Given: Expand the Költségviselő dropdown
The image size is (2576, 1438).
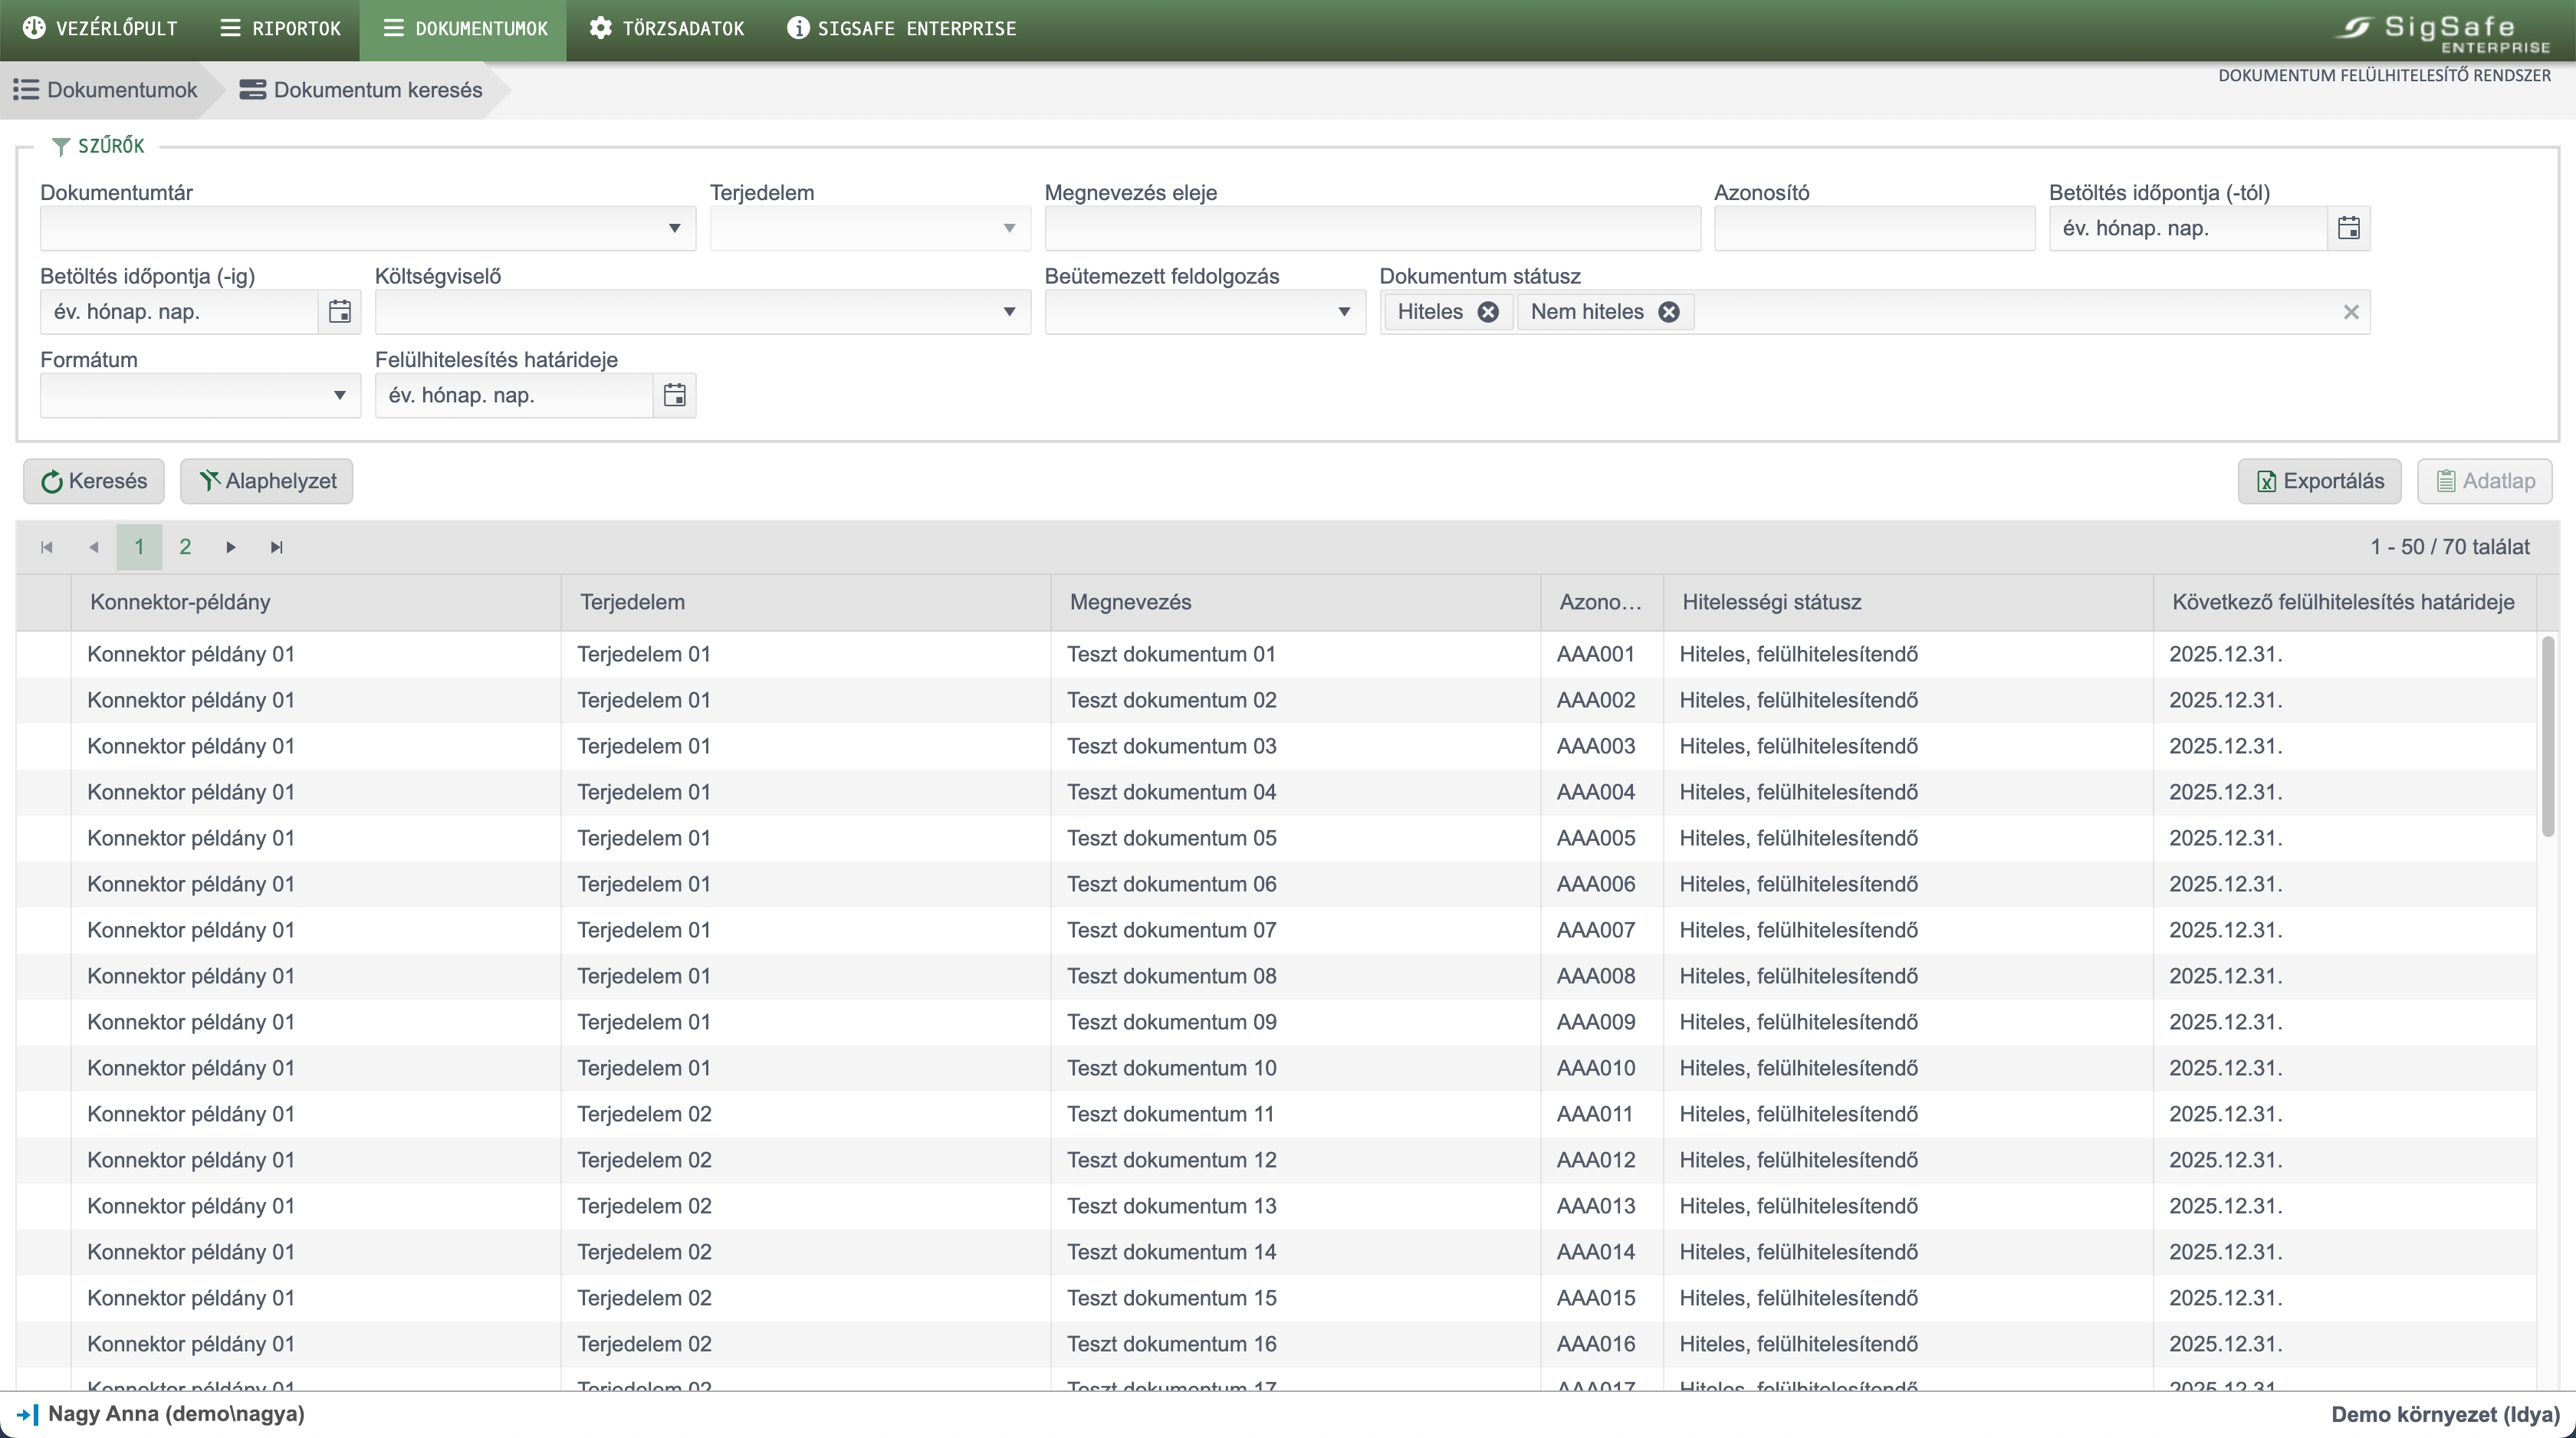Looking at the screenshot, I should click(1009, 312).
